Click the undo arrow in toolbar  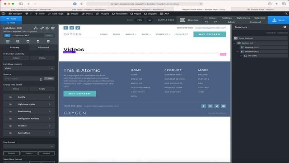pyautogui.click(x=207, y=22)
